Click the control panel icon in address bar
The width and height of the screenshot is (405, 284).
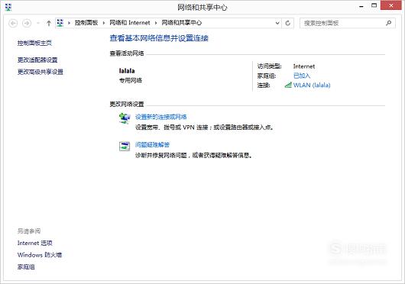tap(60, 23)
